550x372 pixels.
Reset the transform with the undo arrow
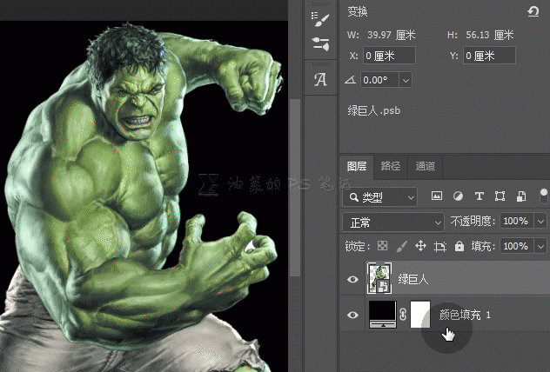pyautogui.click(x=533, y=11)
